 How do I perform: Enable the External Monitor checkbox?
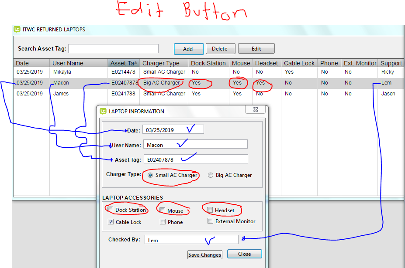point(210,221)
